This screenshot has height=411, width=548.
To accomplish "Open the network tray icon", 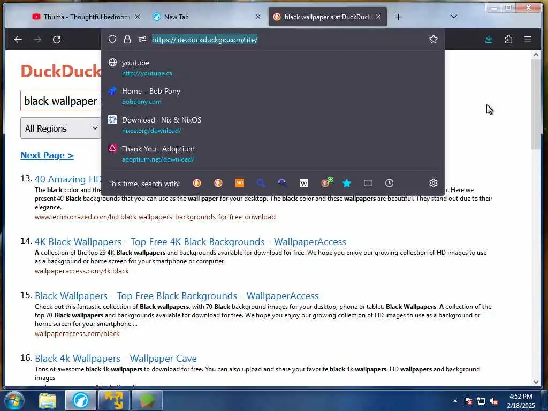I will [481, 401].
